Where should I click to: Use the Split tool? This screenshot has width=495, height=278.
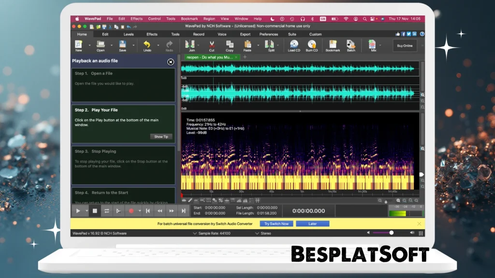269,45
